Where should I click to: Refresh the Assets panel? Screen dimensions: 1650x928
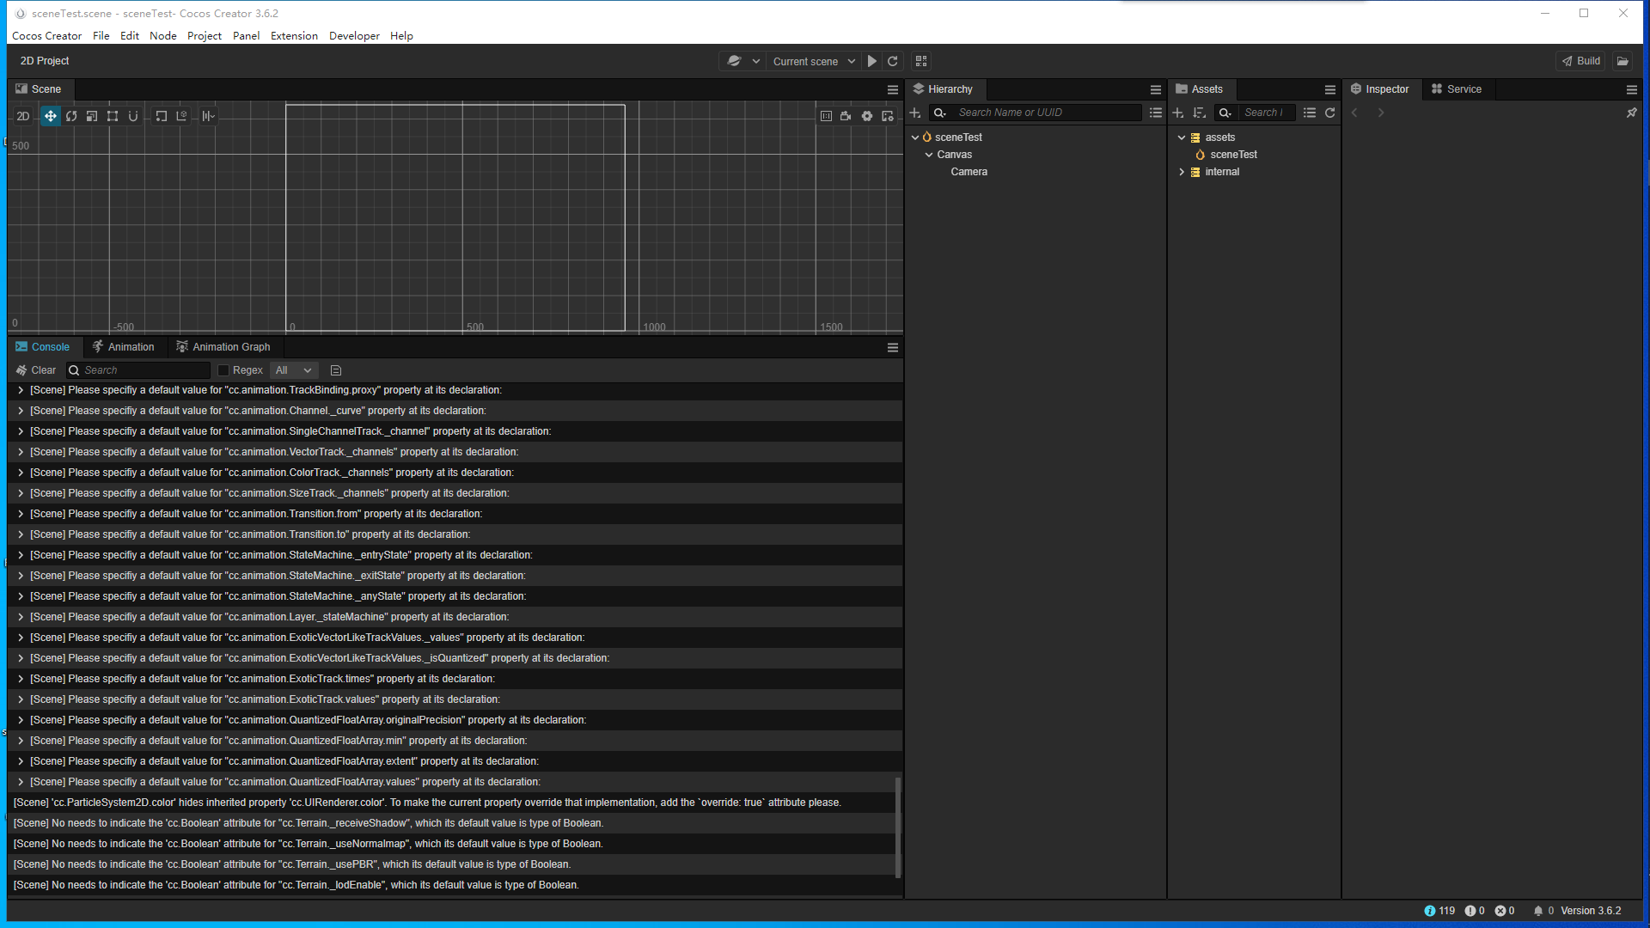1330,113
